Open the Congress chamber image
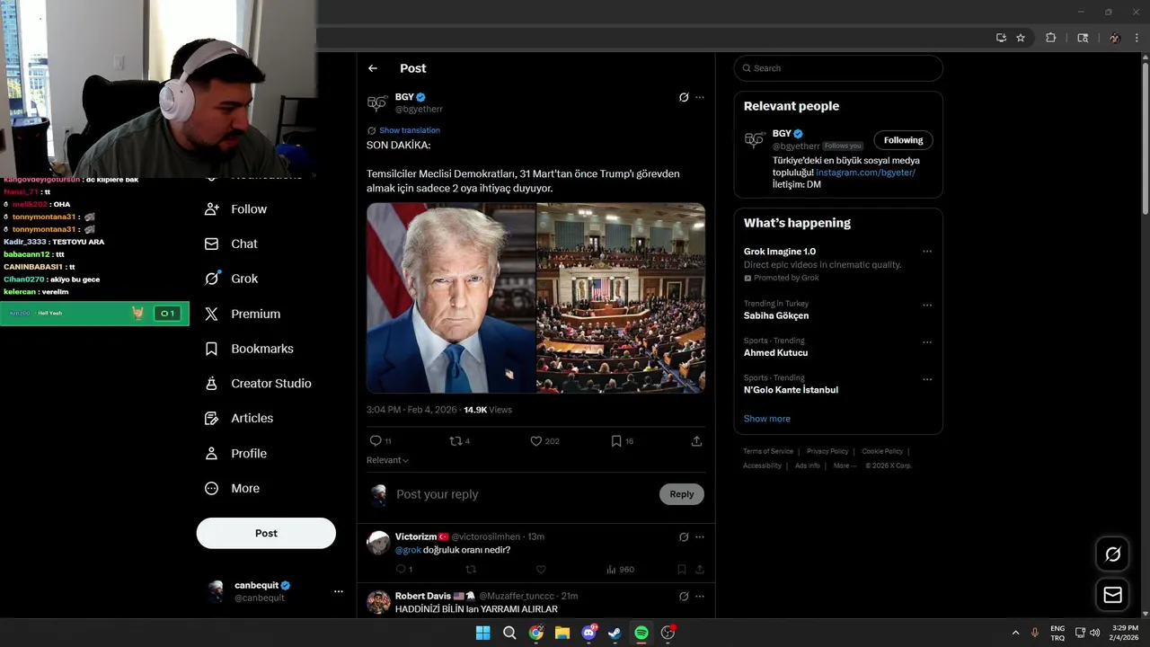The width and height of the screenshot is (1150, 647). (x=621, y=298)
